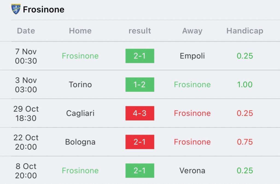The image size is (280, 184).
Task: Select the 1.00 handicap value
Action: (x=245, y=85)
